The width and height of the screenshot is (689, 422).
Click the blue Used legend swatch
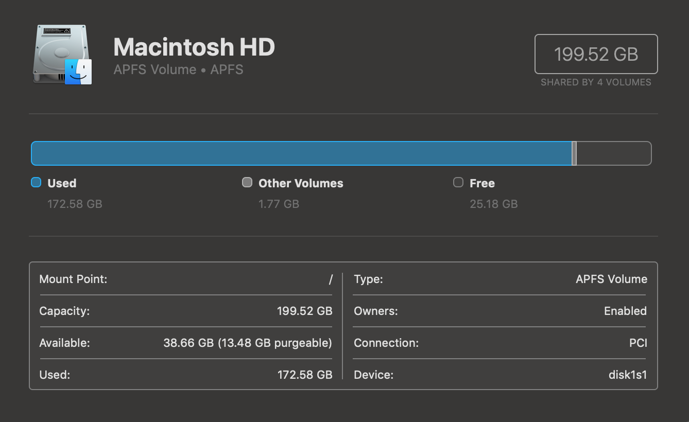[x=36, y=182]
